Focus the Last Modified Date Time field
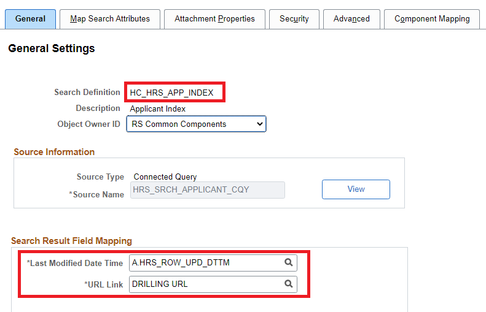Screen dimensions: 486x312 coord(206,263)
